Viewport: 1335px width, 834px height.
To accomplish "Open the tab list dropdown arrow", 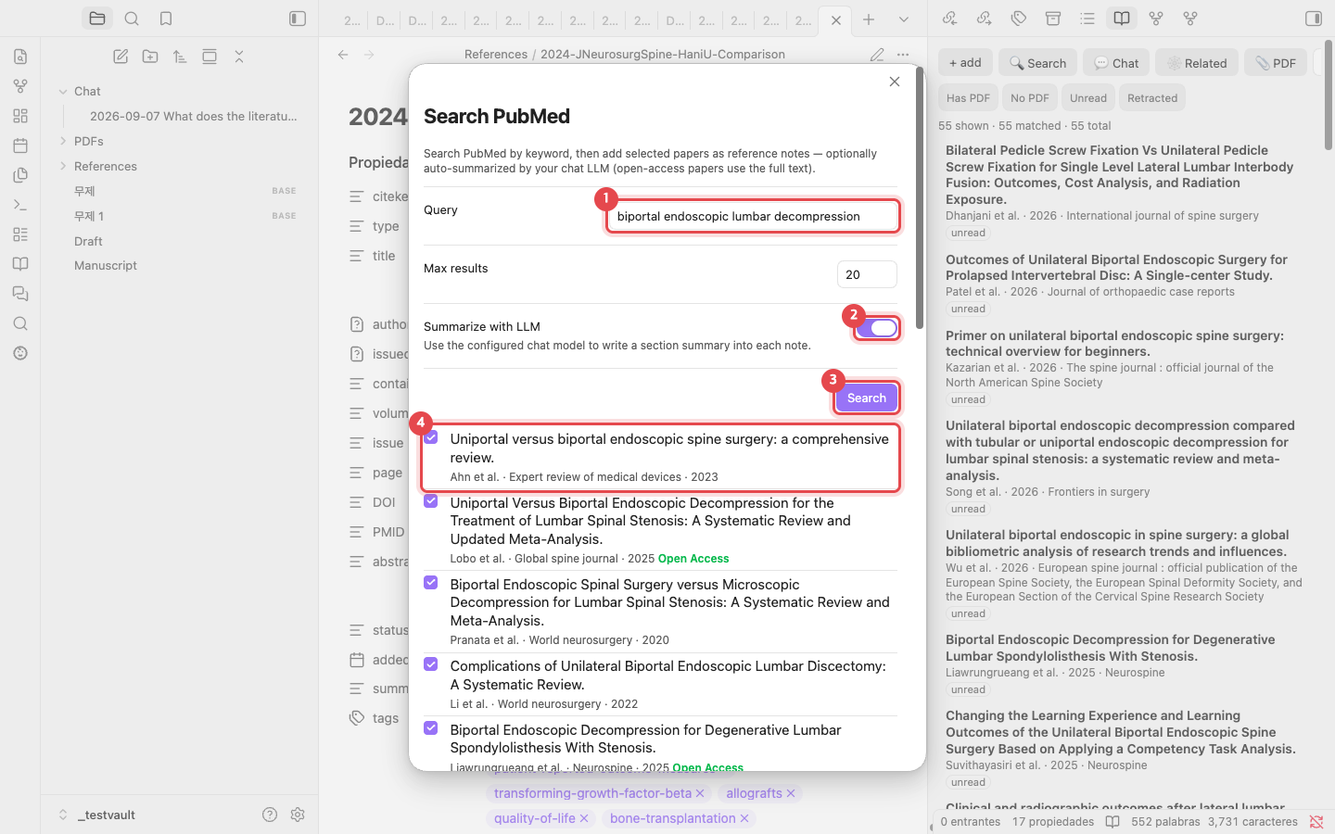I will pos(904,19).
